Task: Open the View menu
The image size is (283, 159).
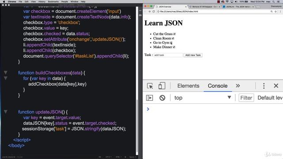Action: 34,2
